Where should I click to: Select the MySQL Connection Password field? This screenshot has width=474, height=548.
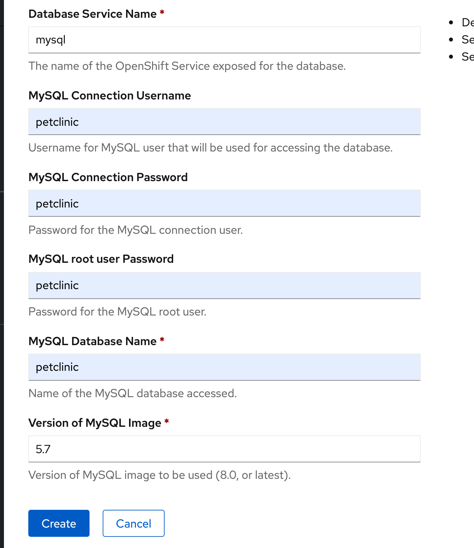[x=224, y=203]
